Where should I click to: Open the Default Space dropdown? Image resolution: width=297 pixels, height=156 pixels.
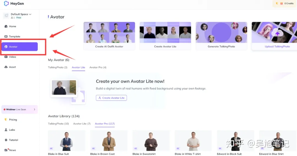(x=21, y=14)
